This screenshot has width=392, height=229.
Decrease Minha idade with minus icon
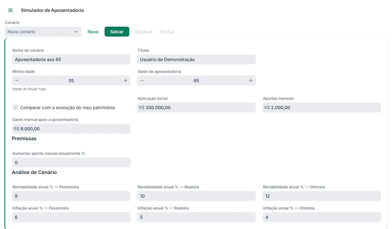tap(17, 81)
